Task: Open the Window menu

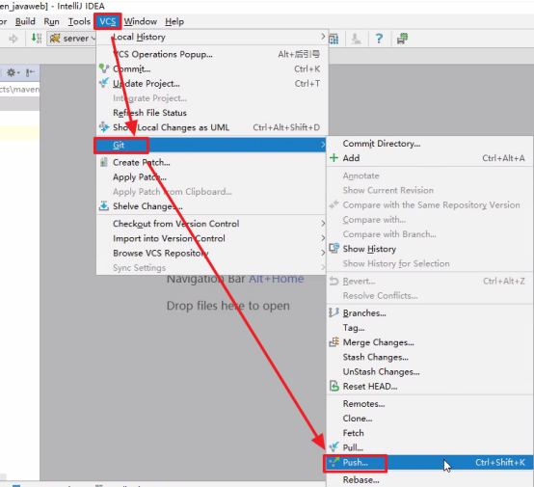Action: tap(141, 22)
